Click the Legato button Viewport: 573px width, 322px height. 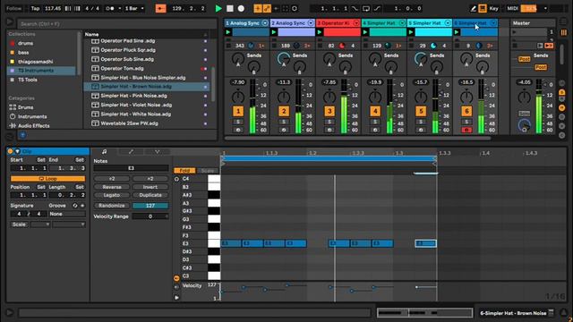coord(112,195)
